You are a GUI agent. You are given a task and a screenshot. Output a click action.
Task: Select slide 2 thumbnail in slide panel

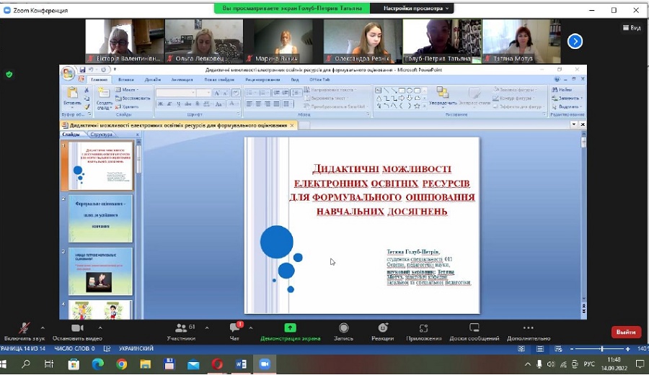click(100, 218)
